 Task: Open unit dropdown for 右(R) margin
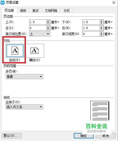108,28
